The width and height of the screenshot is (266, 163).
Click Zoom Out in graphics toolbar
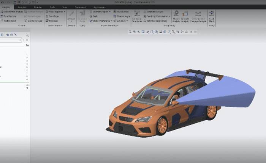tap(139, 32)
